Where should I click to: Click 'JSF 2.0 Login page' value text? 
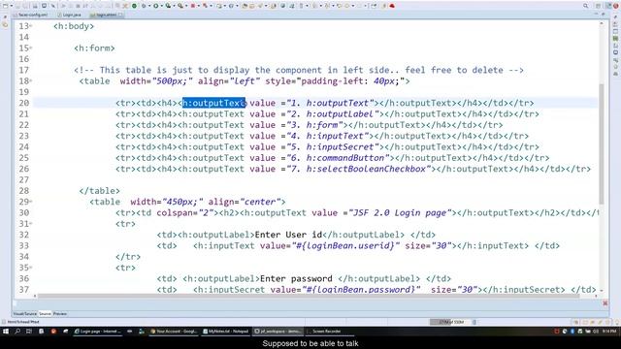(x=400, y=213)
